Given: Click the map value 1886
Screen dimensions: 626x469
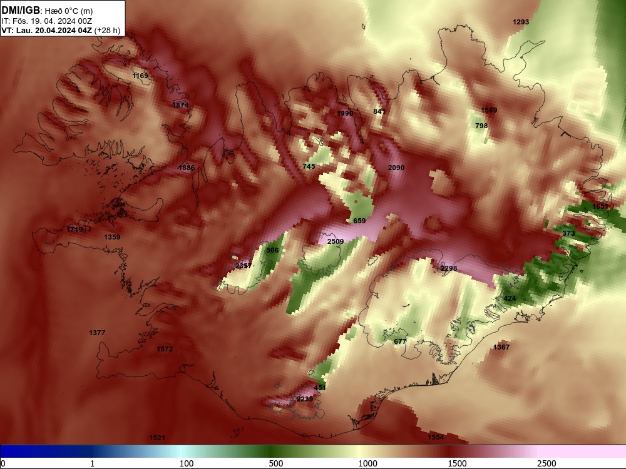Looking at the screenshot, I should [x=186, y=168].
